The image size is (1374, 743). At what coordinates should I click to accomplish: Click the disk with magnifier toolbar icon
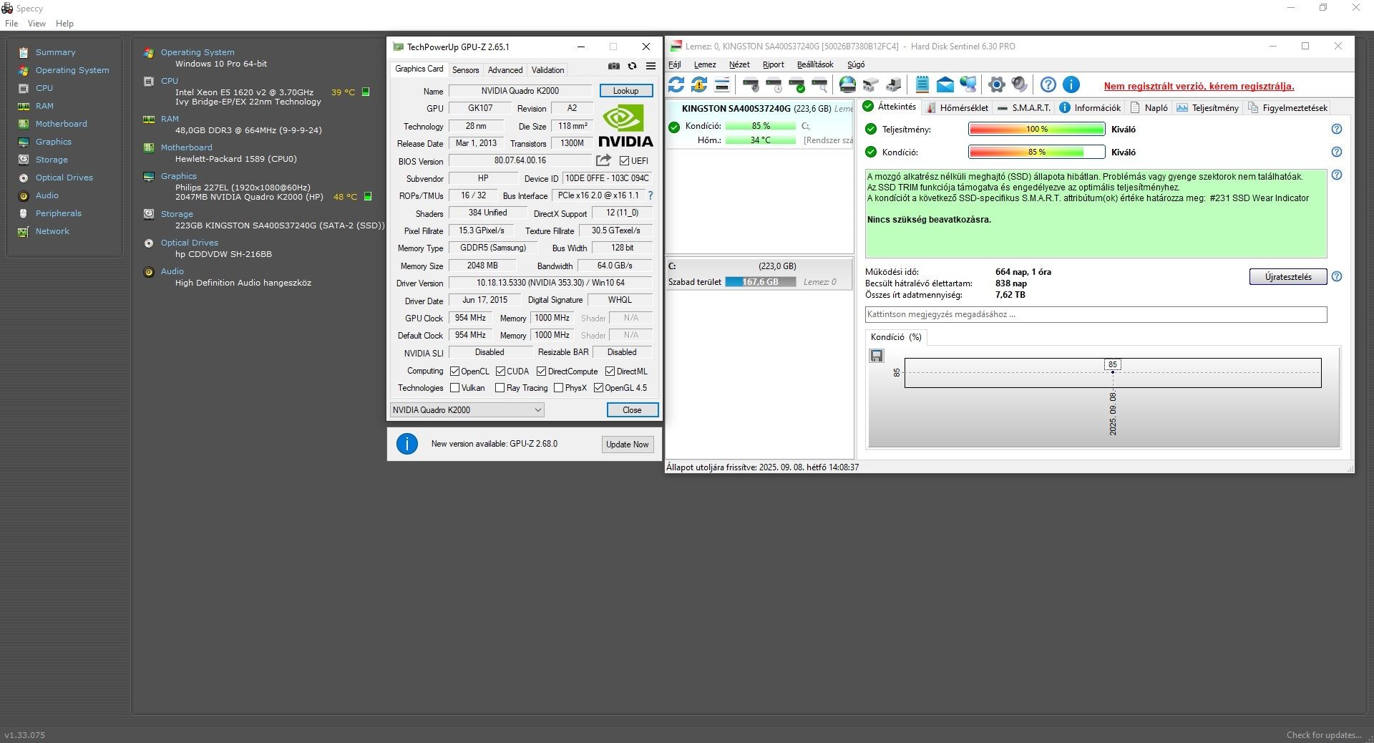click(x=819, y=85)
